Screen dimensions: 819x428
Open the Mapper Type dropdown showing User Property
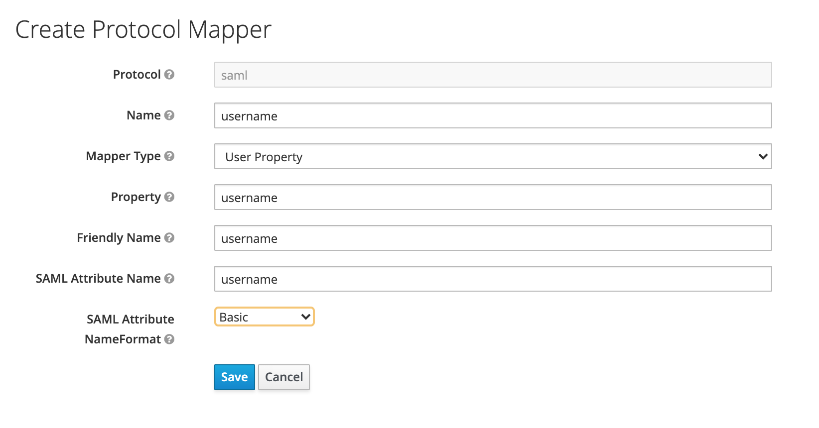(x=493, y=157)
